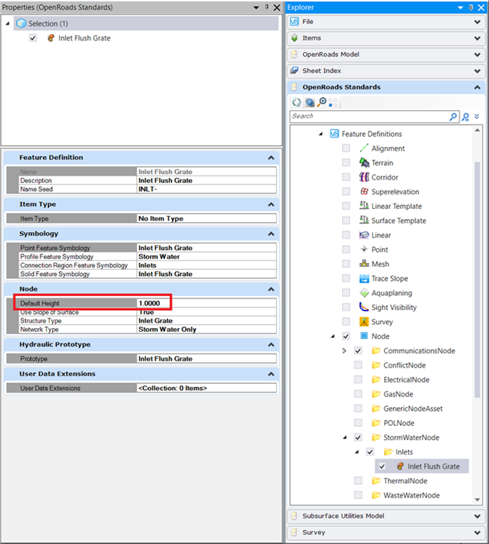Expand the CommunicationsNode folder
489x544 pixels.
click(344, 351)
